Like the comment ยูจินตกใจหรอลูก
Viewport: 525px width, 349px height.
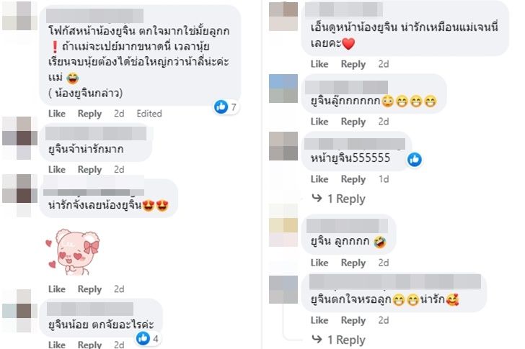(319, 320)
